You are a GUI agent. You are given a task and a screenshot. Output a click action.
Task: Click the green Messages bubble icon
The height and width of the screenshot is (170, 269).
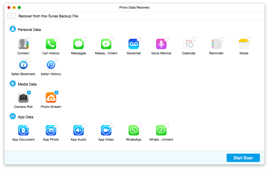click(x=79, y=44)
